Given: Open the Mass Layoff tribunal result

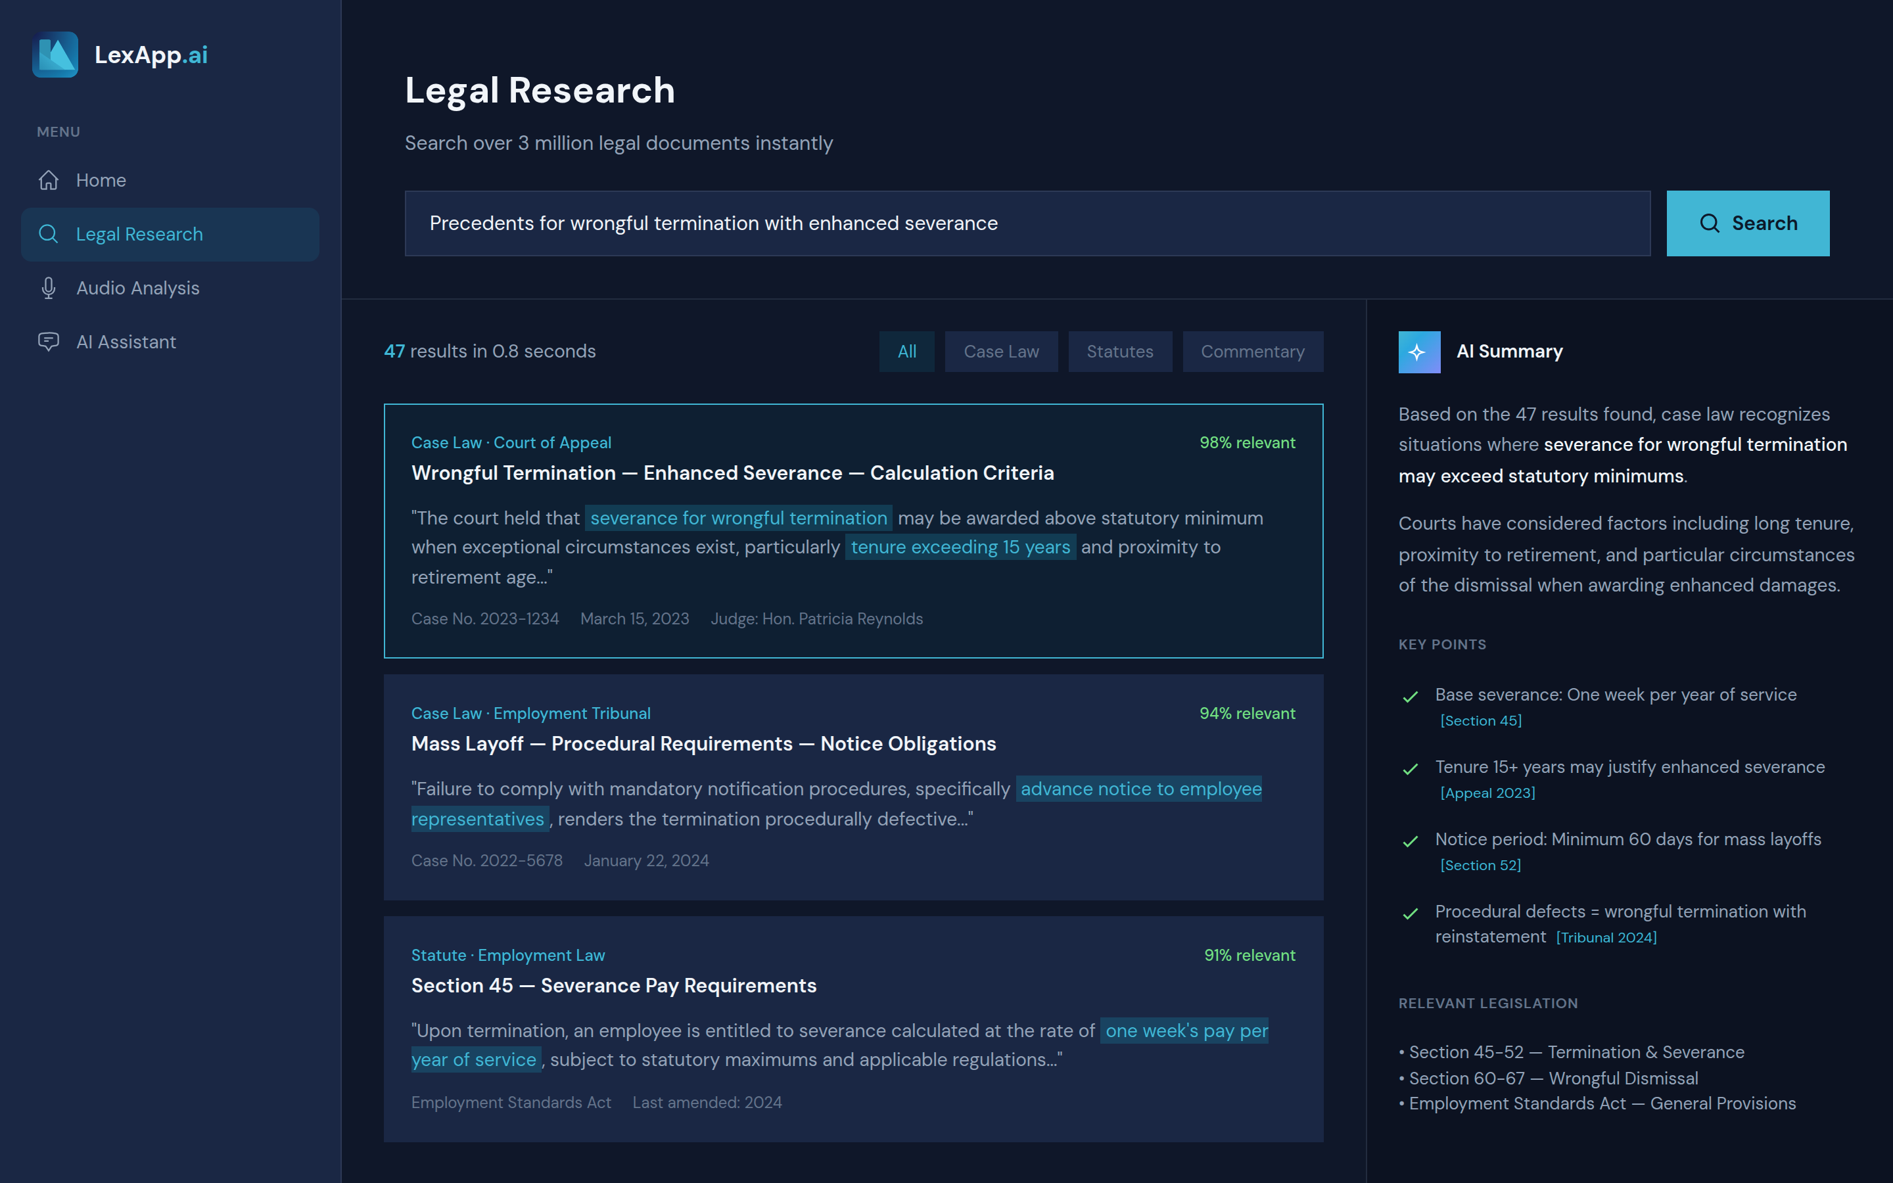Looking at the screenshot, I should [853, 786].
